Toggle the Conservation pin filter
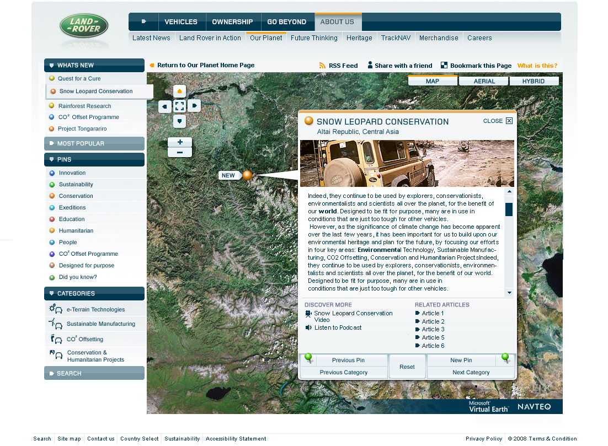The height and width of the screenshot is (446, 608). coord(94,196)
